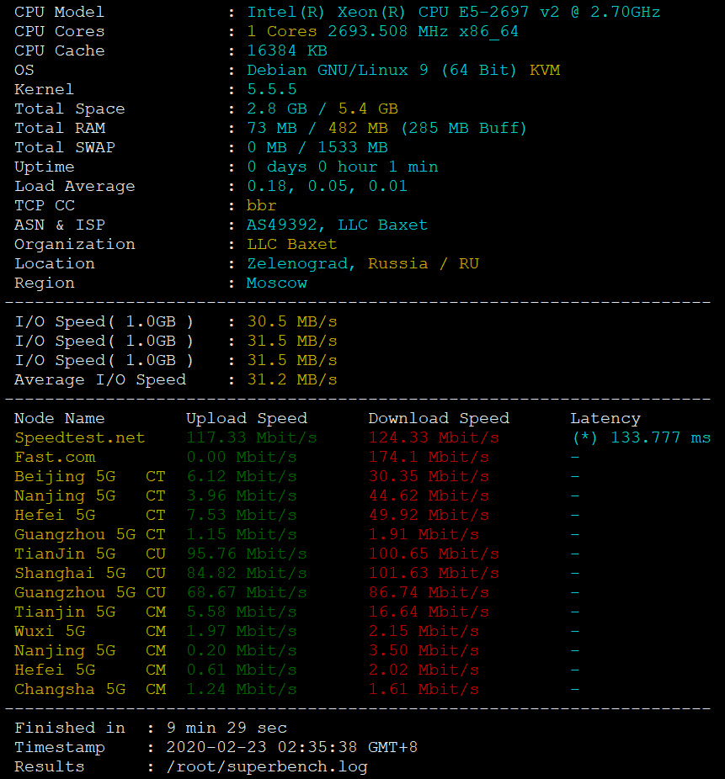Screen dimensions: 725x779
Task: Click the Changsha 5G CM node name
Action: click(x=70, y=689)
